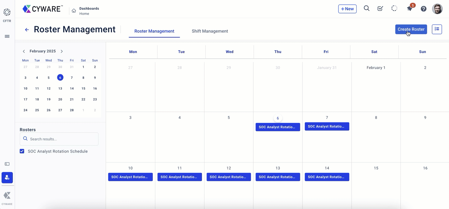Click the search magnifier icon in header
Image resolution: width=449 pixels, height=209 pixels.
tap(366, 8)
